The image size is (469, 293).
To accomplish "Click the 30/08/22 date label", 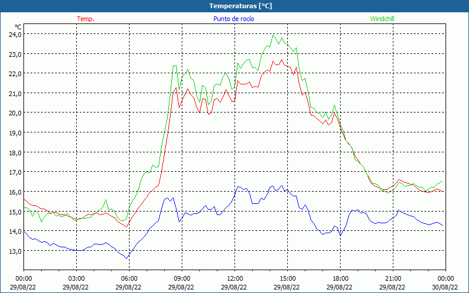I will (445, 287).
